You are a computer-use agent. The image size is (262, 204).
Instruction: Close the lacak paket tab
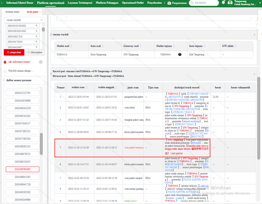[x=40, y=12]
